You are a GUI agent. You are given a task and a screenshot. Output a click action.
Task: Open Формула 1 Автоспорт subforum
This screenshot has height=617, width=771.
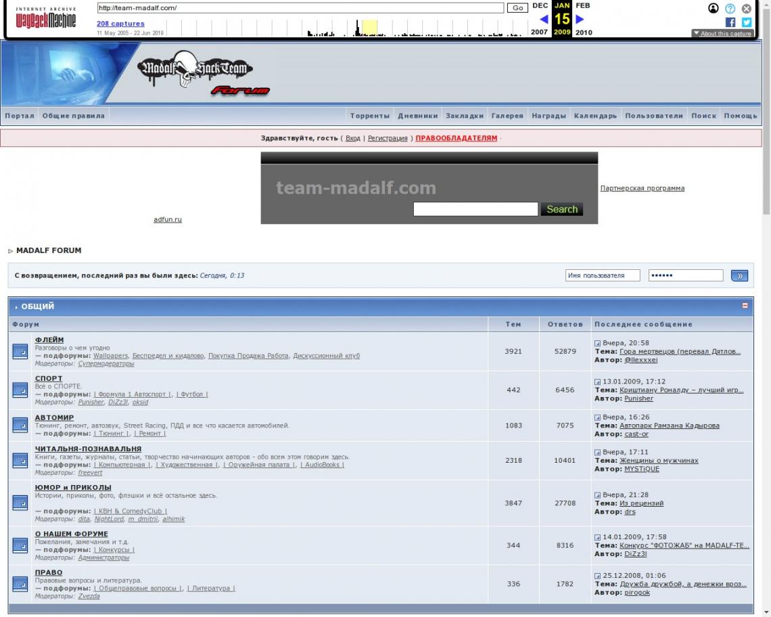point(133,394)
